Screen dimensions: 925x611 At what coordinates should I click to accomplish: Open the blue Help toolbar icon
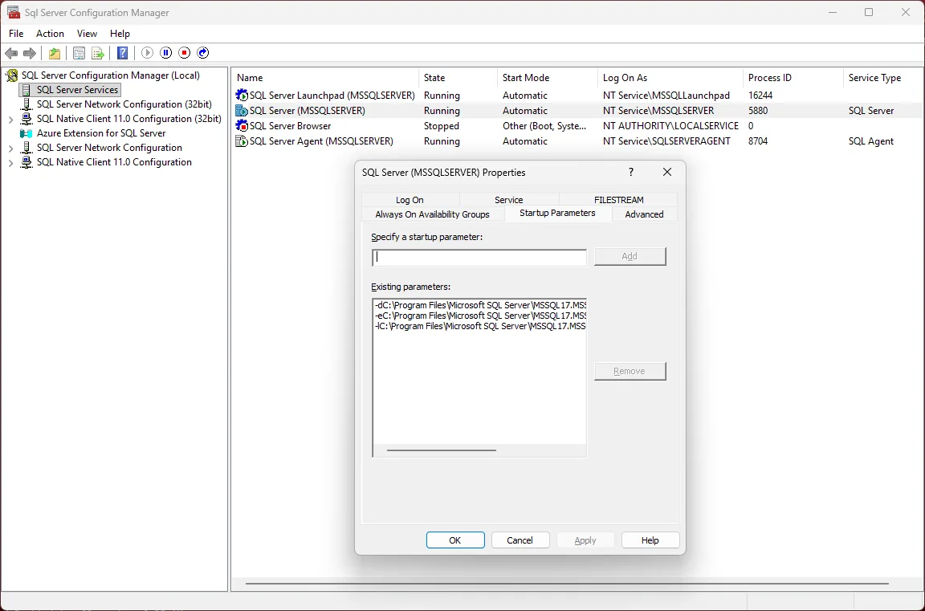[x=122, y=53]
